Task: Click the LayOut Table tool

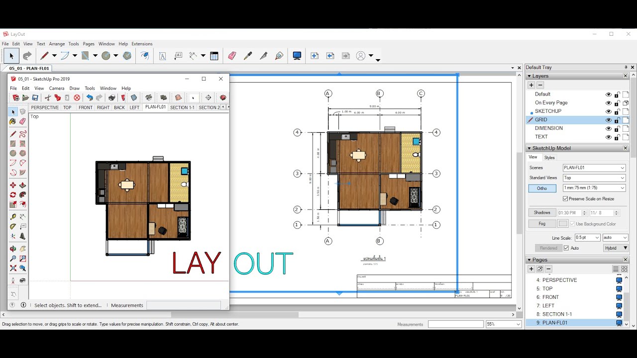Action: pos(214,56)
